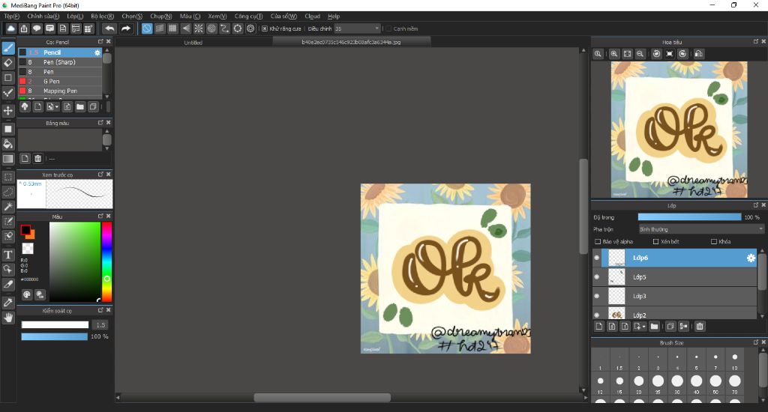Open the Chỉnh sửa menu
Screen dimensions: 768x412
click(x=43, y=16)
